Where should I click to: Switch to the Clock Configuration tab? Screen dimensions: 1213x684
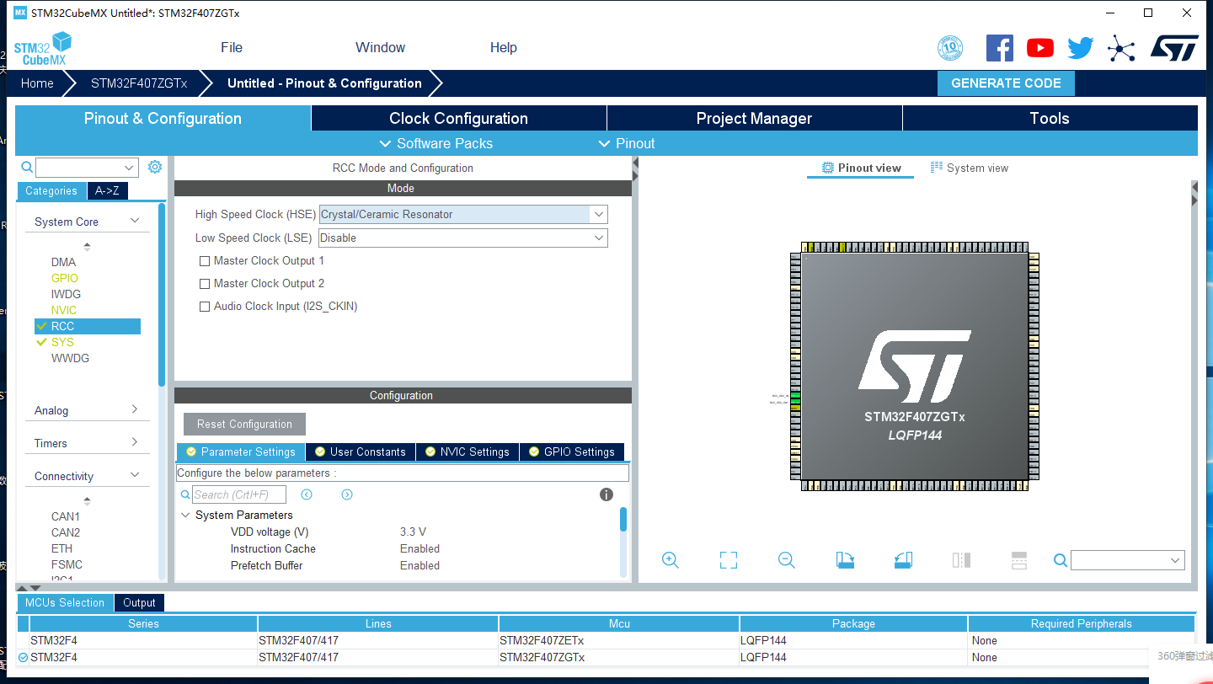[x=458, y=118]
